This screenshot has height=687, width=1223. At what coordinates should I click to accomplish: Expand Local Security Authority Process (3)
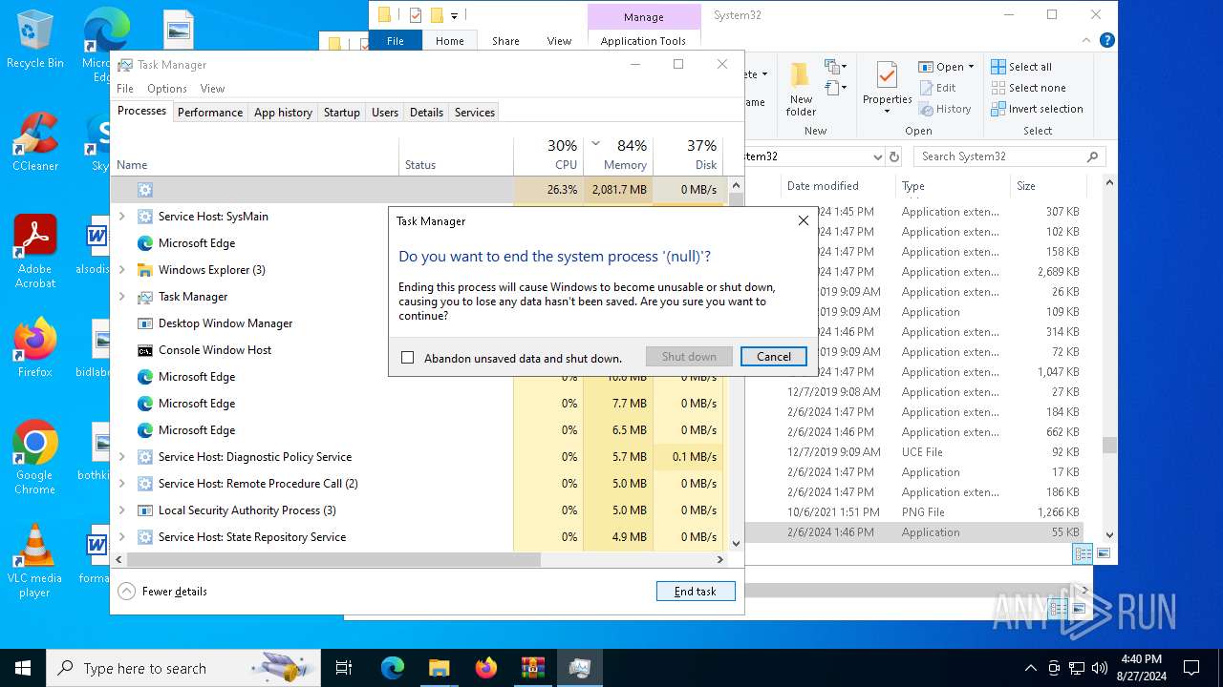pos(121,510)
